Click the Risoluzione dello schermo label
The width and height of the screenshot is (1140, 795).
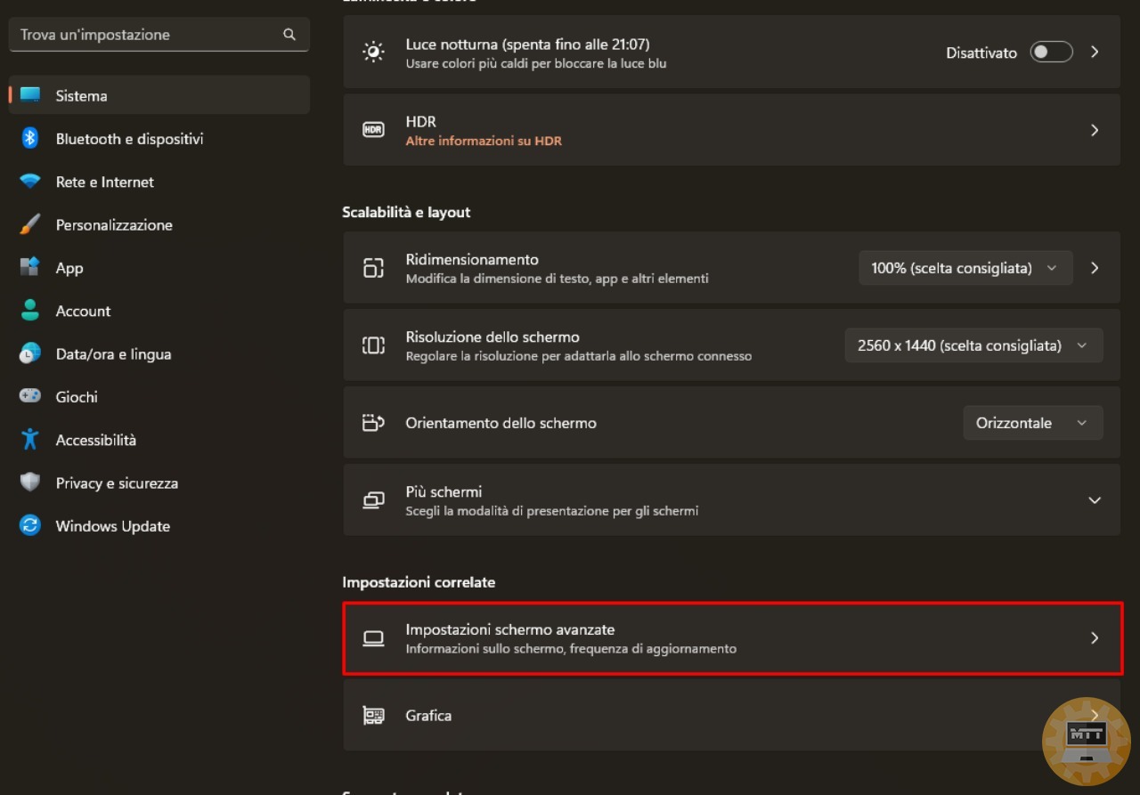[493, 337]
